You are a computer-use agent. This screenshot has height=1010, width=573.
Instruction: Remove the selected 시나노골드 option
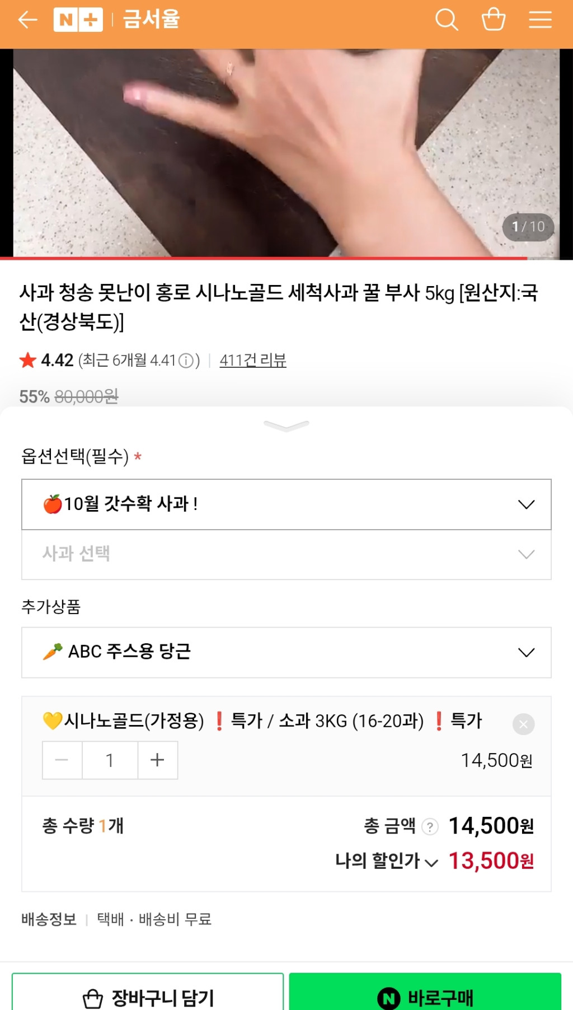(x=523, y=724)
